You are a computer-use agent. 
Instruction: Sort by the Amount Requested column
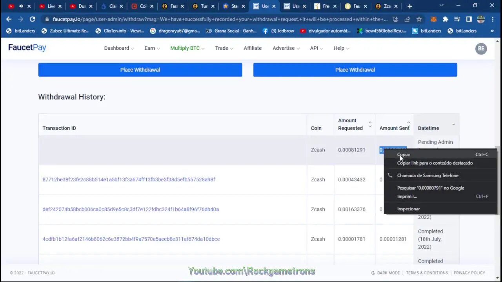point(355,125)
